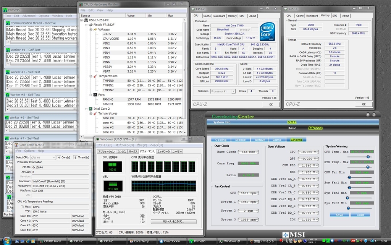The image size is (391, 245).
Task: Click the CPU Fan Min slider handle
Action: (x=350, y=177)
